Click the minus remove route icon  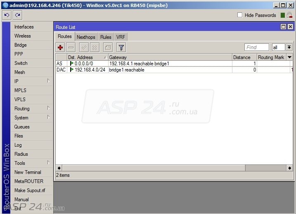(x=71, y=48)
